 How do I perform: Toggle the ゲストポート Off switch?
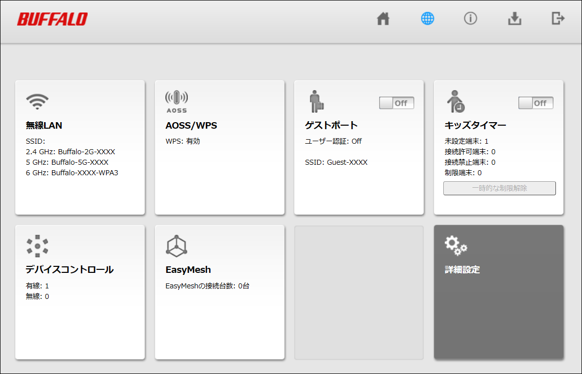pyautogui.click(x=397, y=103)
